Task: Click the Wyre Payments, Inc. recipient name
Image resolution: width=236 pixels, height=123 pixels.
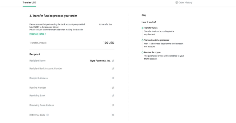Action: (100, 61)
